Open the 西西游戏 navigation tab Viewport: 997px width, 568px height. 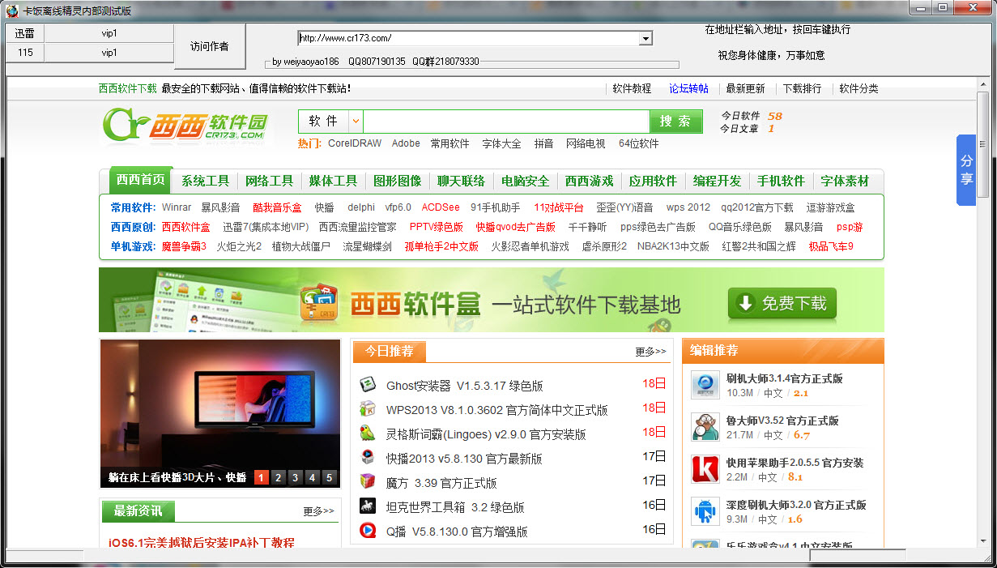pyautogui.click(x=589, y=181)
